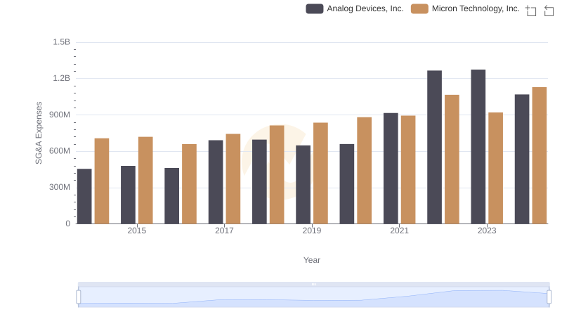Click the 1.5B y-axis label
The image size is (562, 324).
62,42
